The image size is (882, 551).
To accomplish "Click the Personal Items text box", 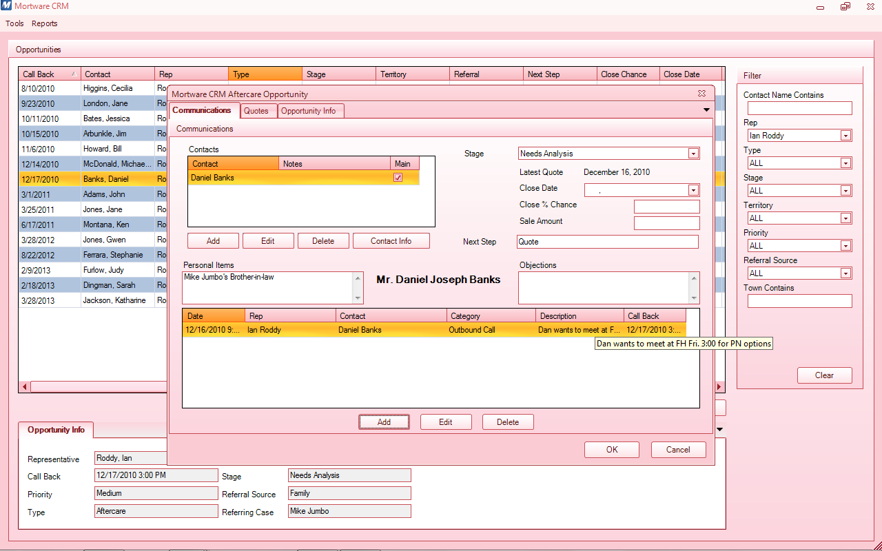I will [x=267, y=288].
